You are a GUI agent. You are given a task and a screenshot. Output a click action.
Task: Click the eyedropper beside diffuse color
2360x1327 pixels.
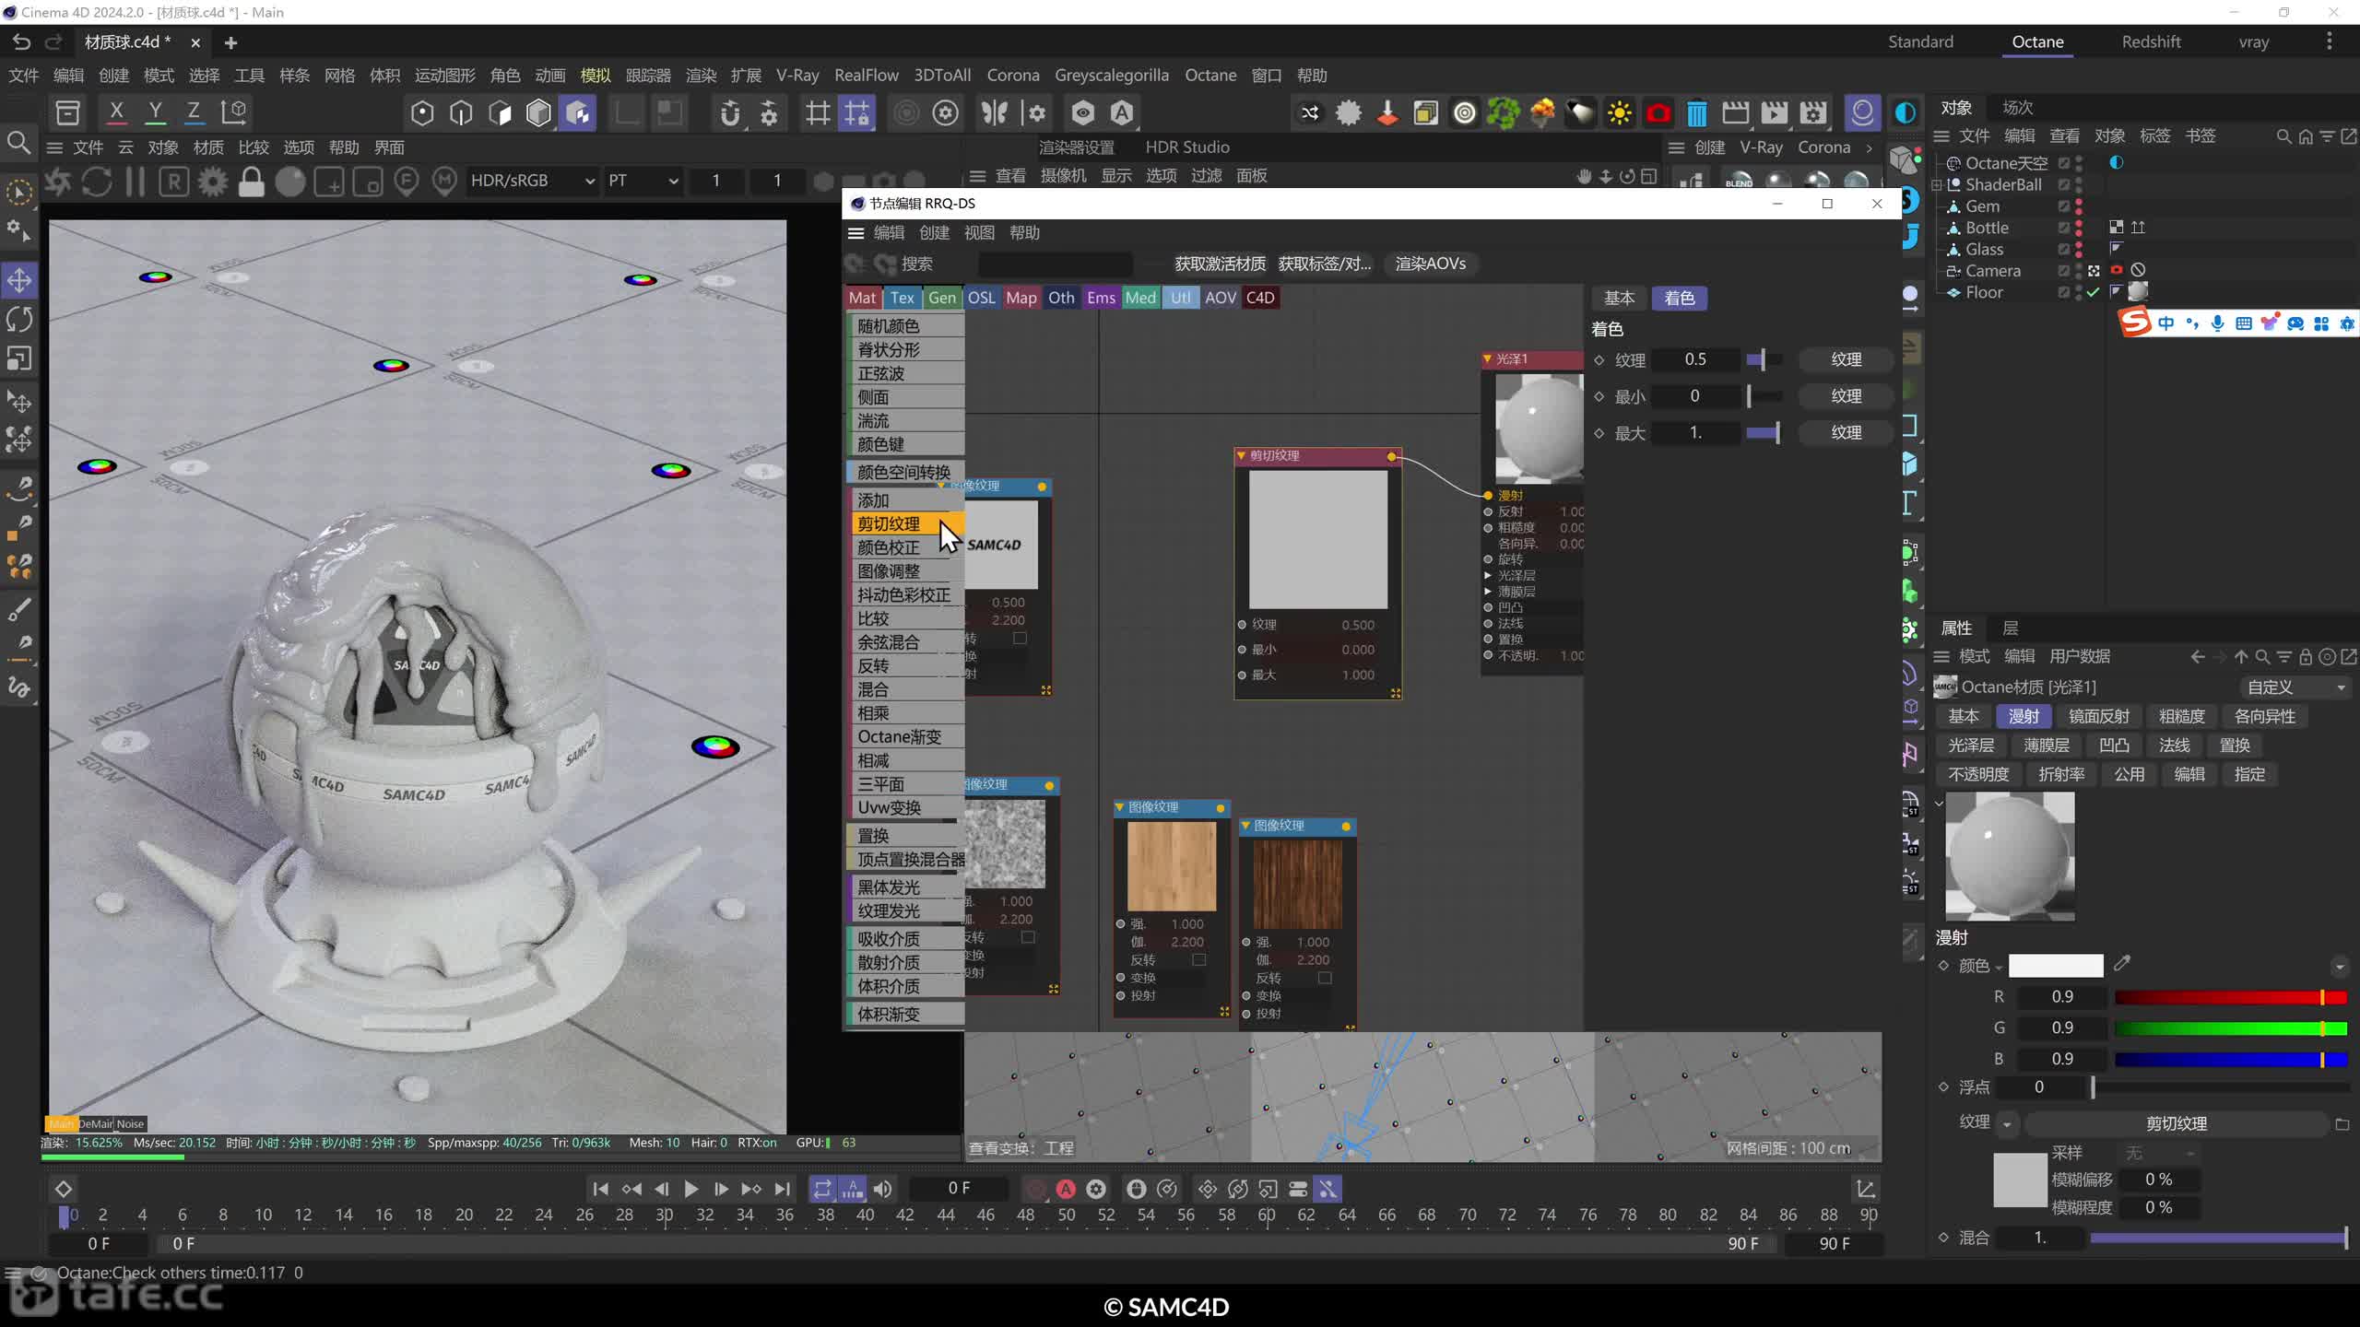point(2122,964)
